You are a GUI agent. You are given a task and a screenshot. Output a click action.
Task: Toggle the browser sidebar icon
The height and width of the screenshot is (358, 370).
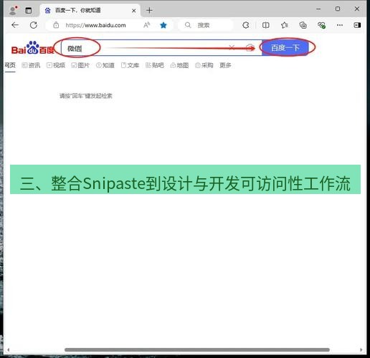[x=357, y=25]
